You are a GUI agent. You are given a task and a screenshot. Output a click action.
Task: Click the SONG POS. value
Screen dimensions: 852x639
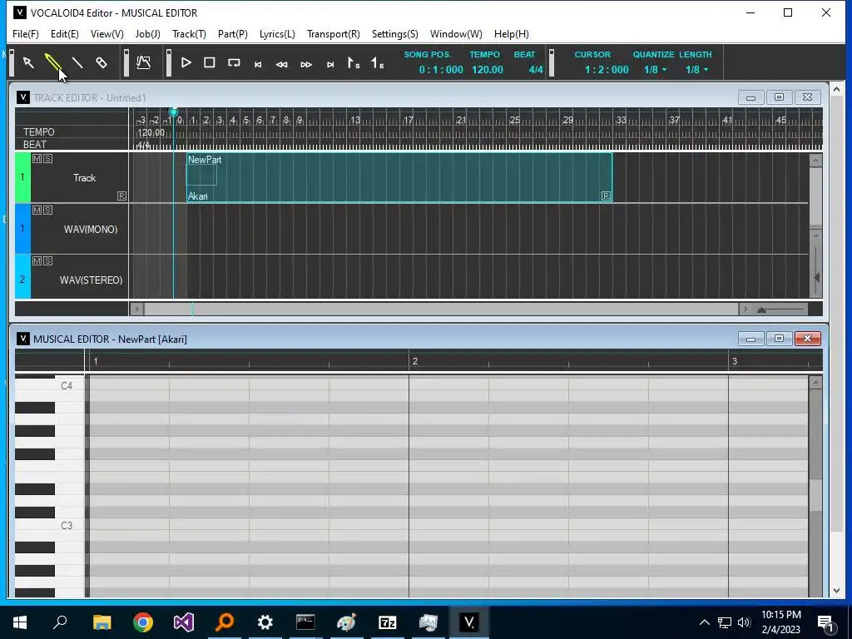(441, 70)
